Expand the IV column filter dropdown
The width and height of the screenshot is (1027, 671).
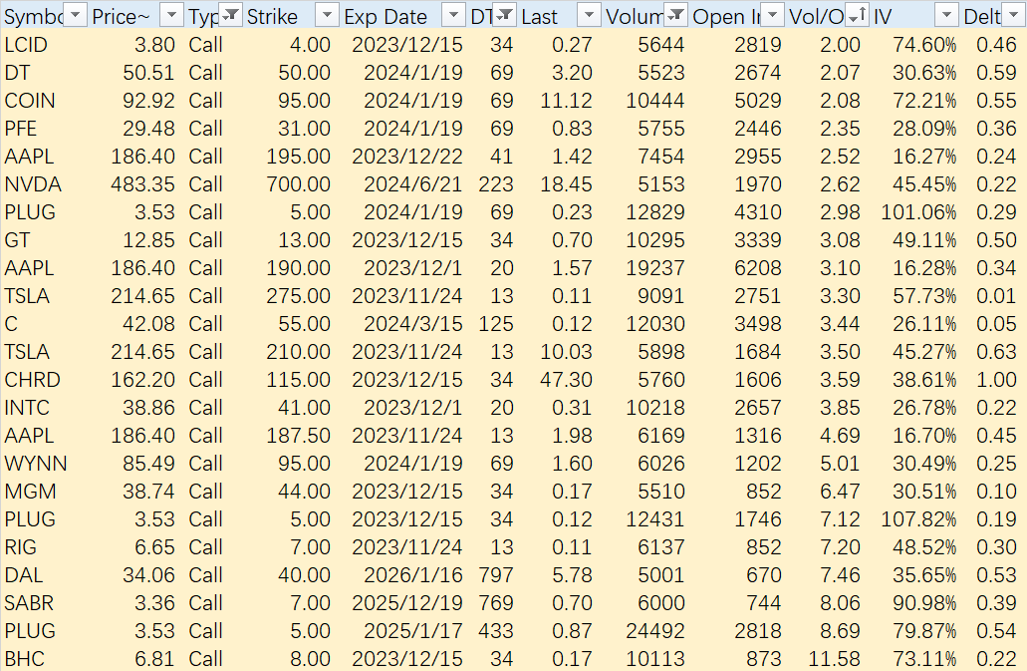(947, 14)
